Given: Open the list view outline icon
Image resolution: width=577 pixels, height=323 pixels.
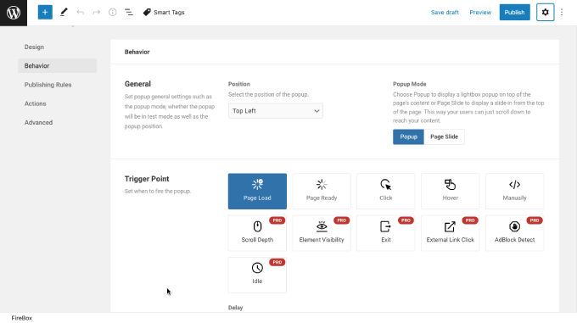Looking at the screenshot, I should (129, 13).
